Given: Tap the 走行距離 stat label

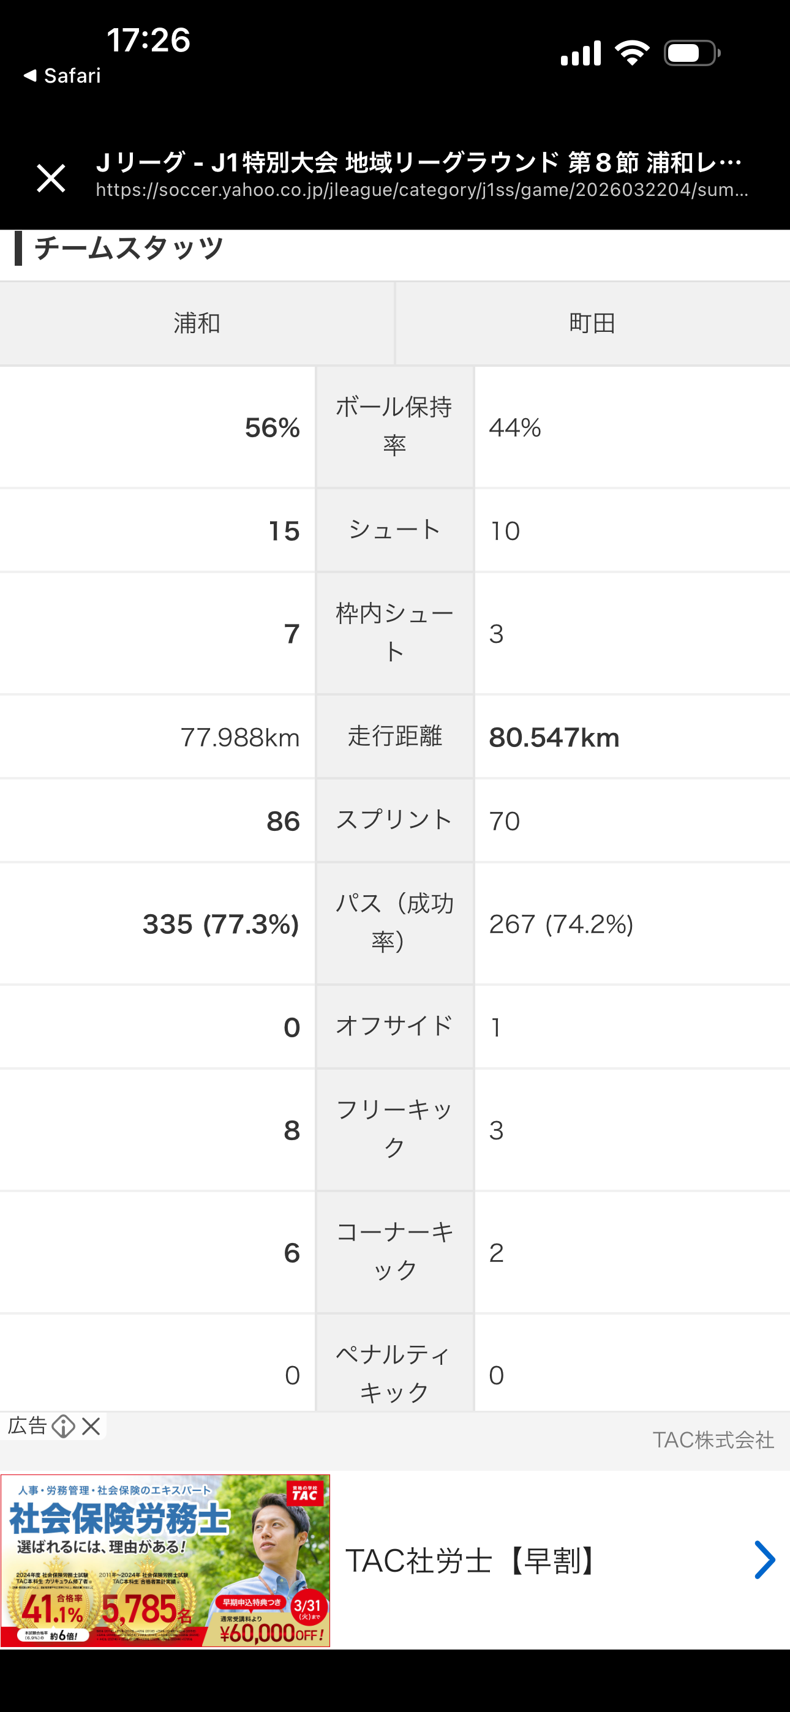Looking at the screenshot, I should [x=394, y=737].
